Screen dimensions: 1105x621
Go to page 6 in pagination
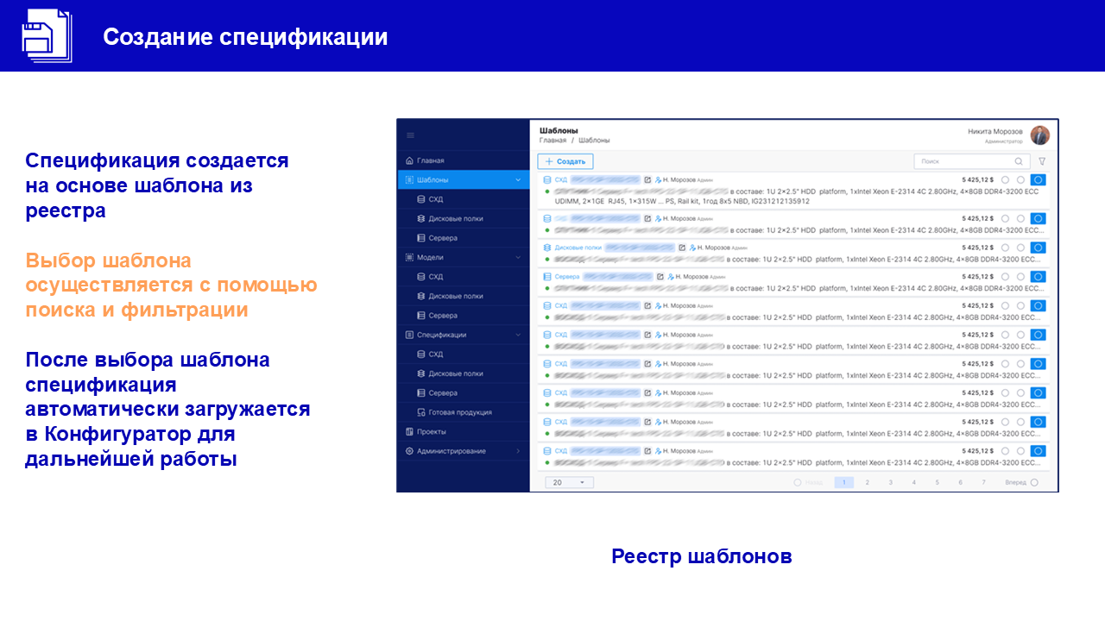coord(960,482)
